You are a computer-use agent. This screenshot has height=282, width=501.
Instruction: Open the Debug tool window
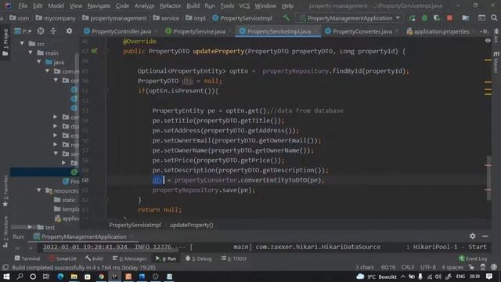198,258
